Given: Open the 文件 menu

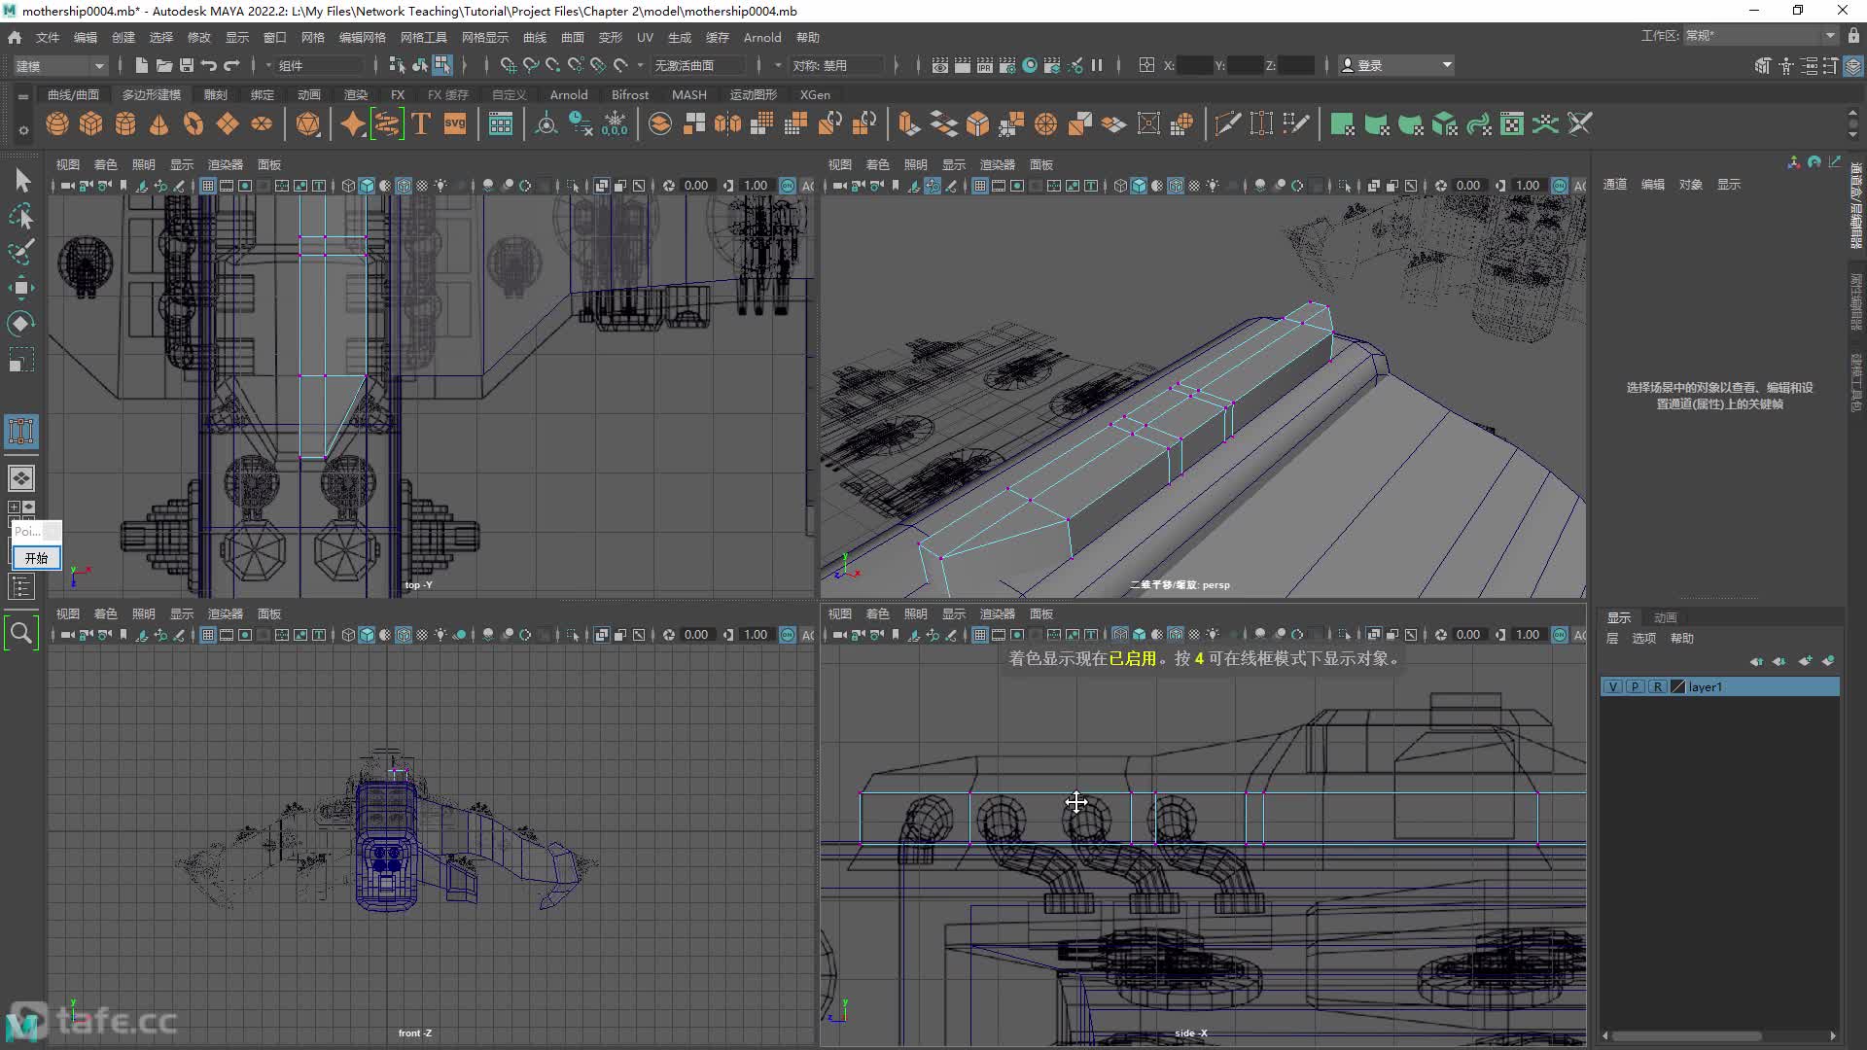Looking at the screenshot, I should [x=48, y=37].
